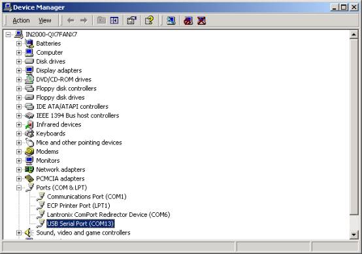Screen dimensions: 362x254
Task: Collapse the Ports (COM & LPT) category
Action: pos(19,188)
